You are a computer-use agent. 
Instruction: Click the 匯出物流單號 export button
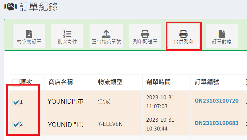pyautogui.click(x=106, y=36)
